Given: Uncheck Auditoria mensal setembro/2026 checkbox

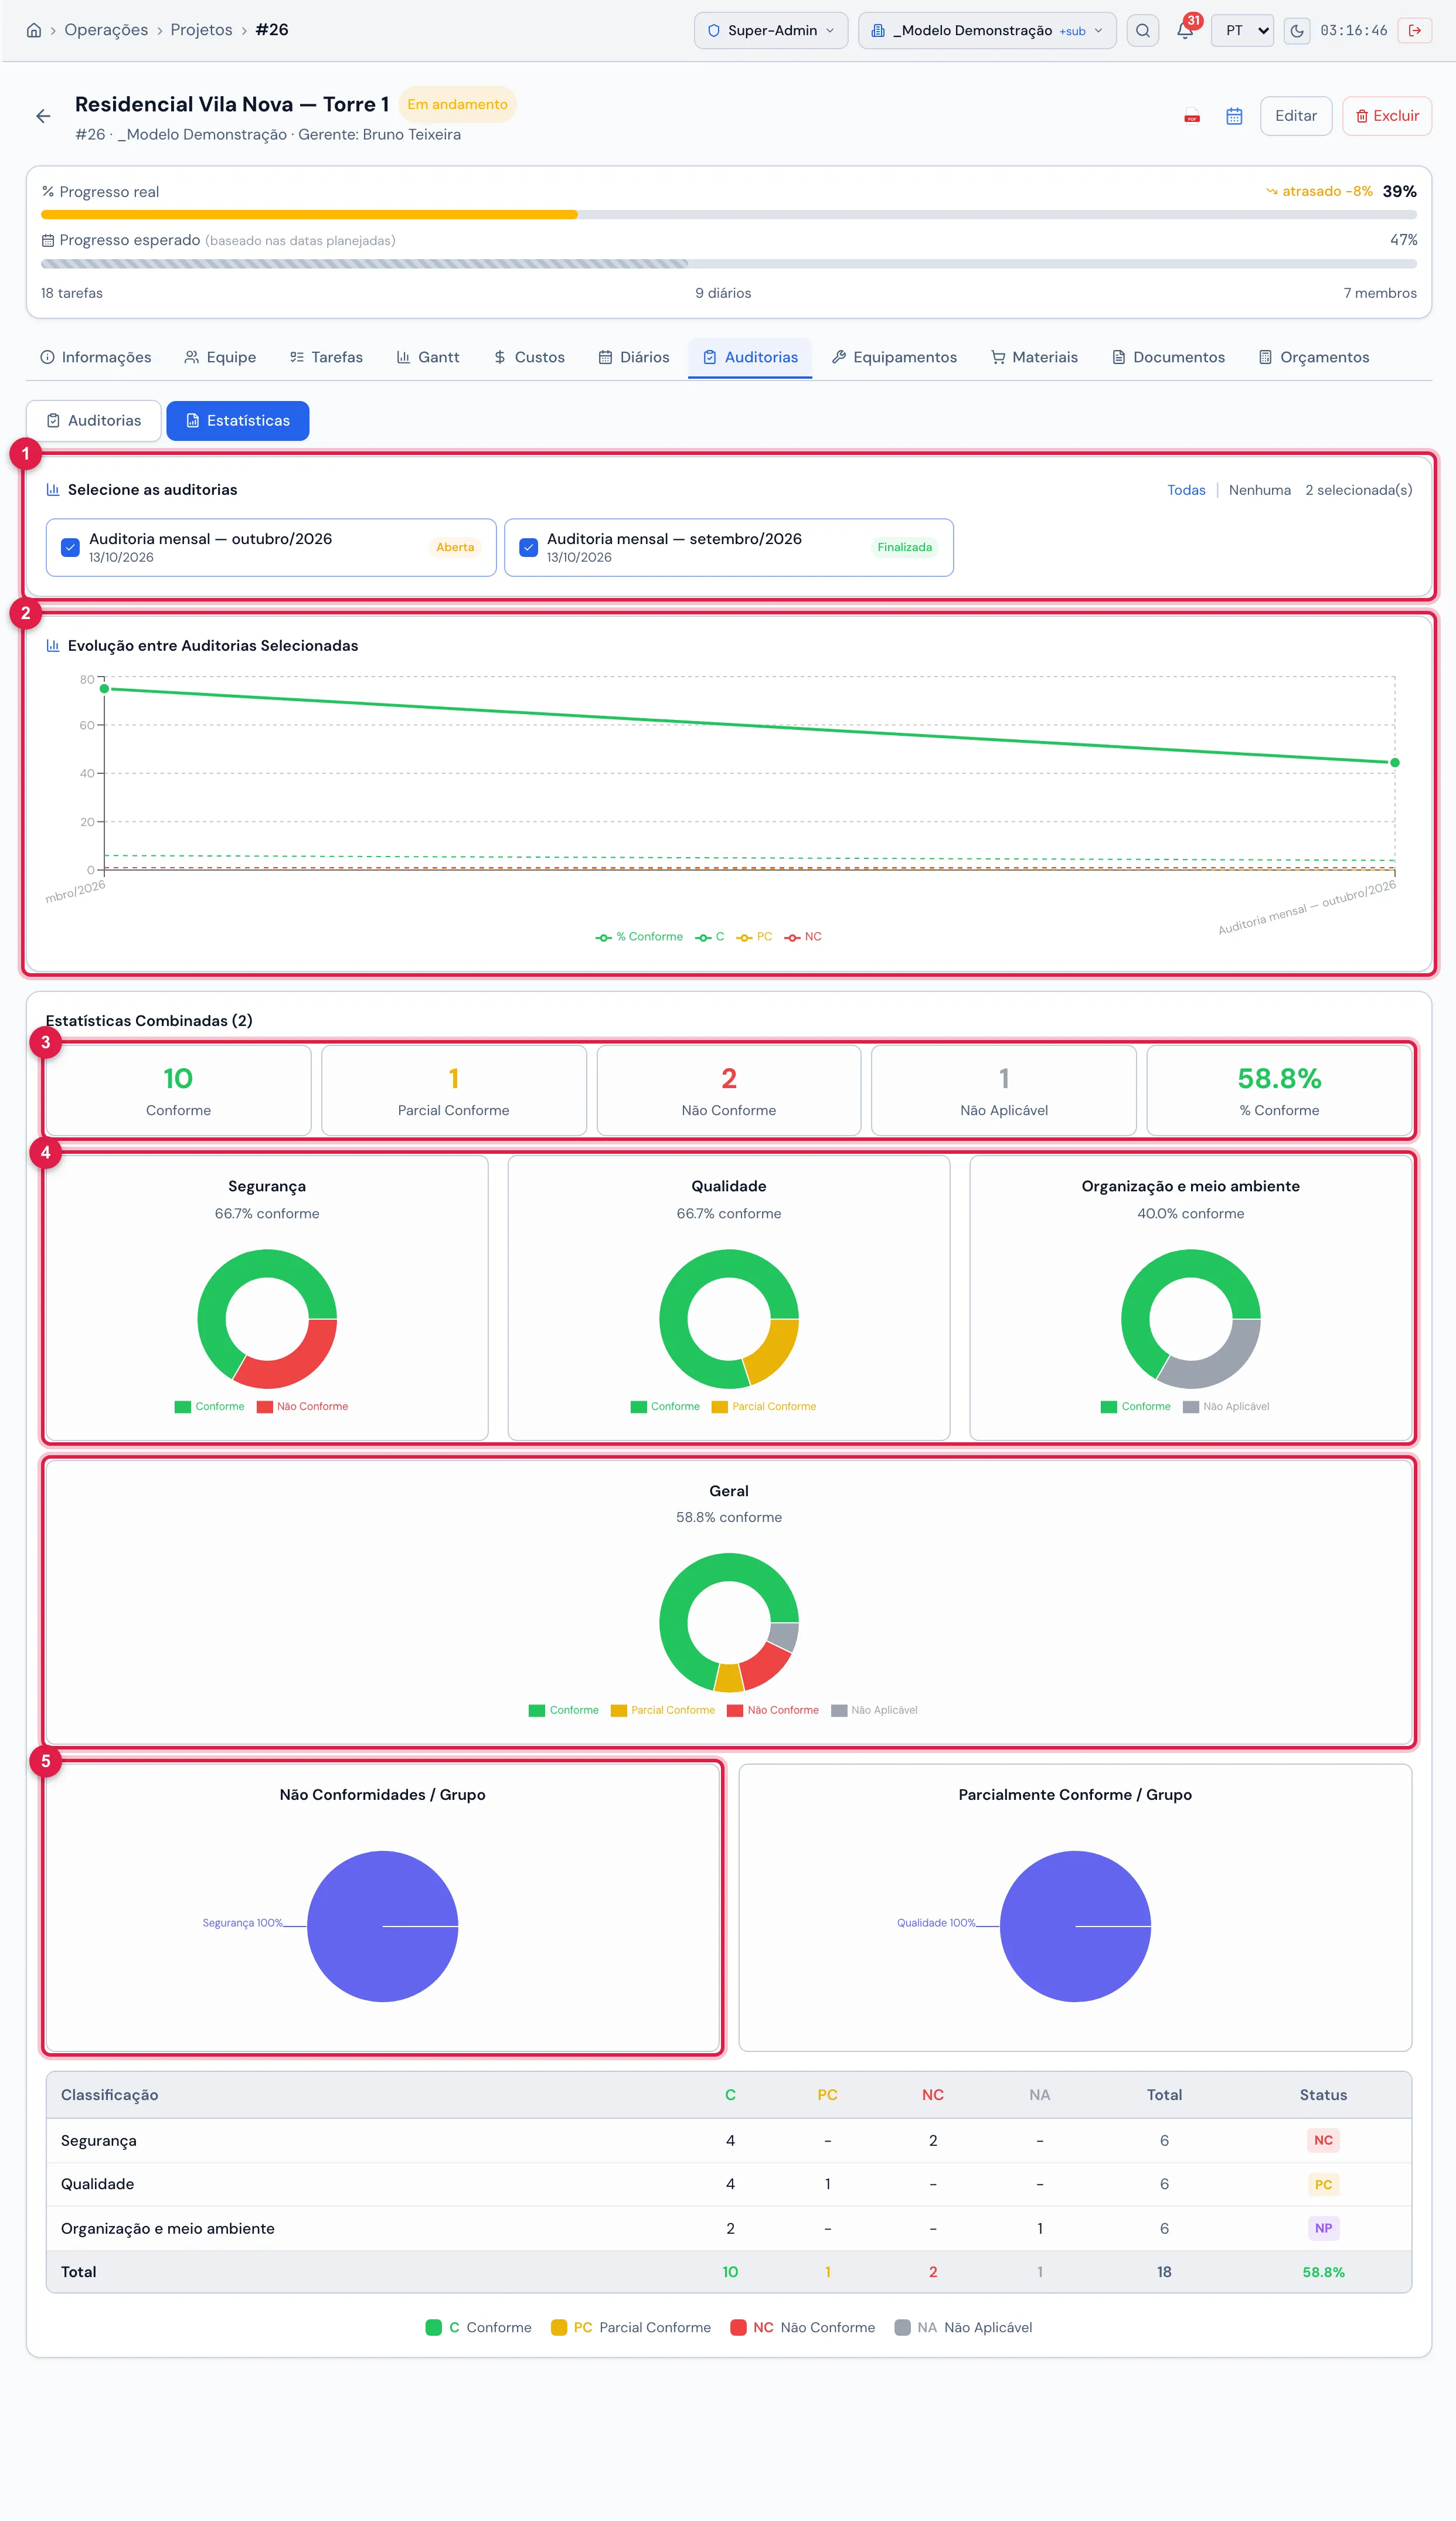Looking at the screenshot, I should (x=528, y=547).
